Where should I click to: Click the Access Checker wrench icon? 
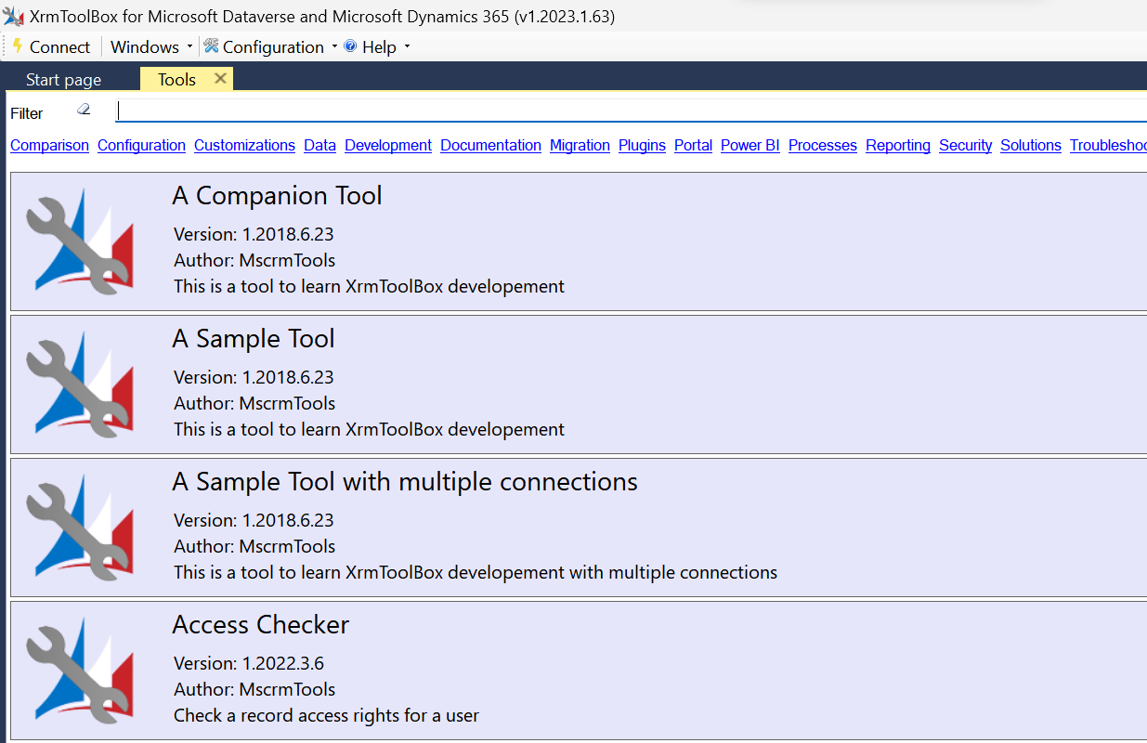coord(81,671)
